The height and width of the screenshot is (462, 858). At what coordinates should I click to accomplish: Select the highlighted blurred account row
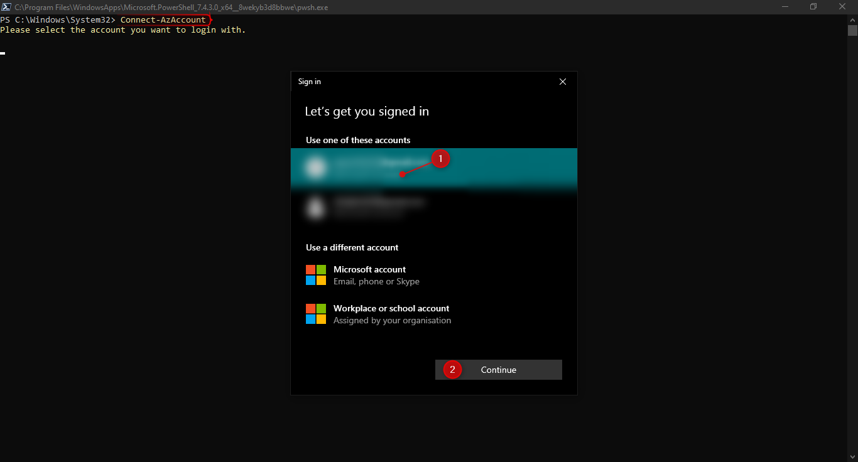433,168
